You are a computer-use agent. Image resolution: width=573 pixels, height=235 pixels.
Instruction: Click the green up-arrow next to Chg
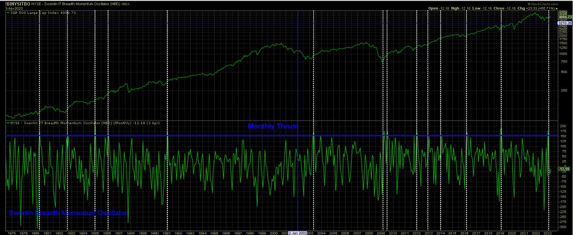tap(556, 7)
